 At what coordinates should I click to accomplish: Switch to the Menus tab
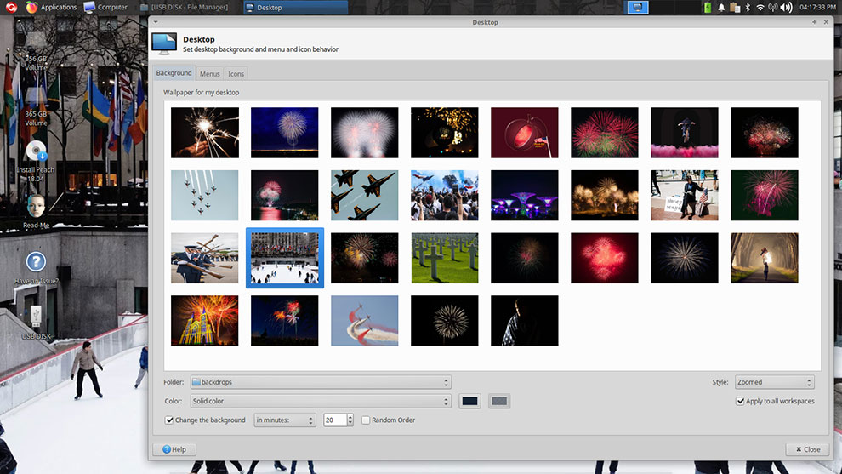(x=209, y=74)
